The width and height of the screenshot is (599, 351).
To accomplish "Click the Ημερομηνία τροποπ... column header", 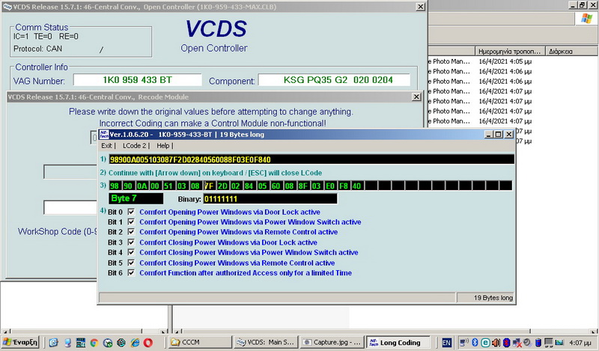I will 510,51.
